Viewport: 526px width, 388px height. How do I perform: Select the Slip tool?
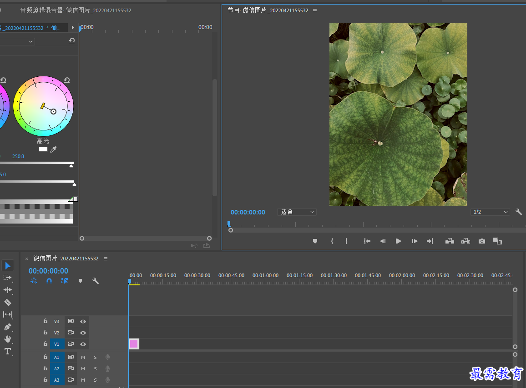click(8, 314)
